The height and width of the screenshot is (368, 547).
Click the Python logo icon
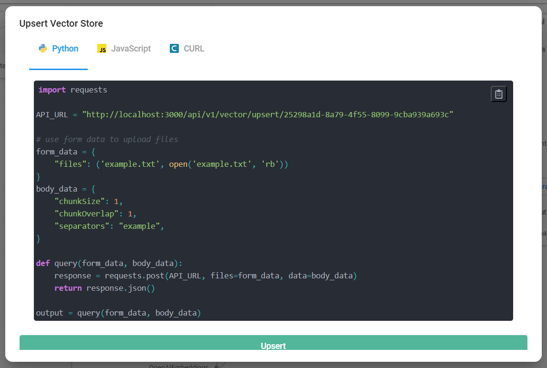[43, 49]
